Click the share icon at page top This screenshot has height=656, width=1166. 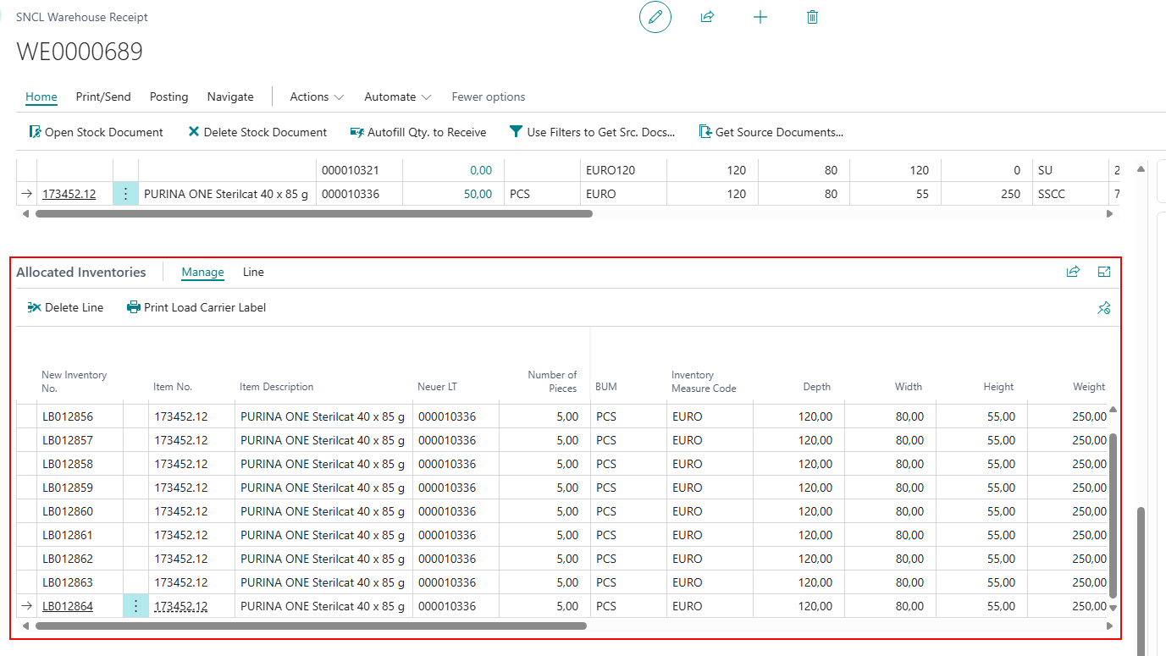[707, 17]
